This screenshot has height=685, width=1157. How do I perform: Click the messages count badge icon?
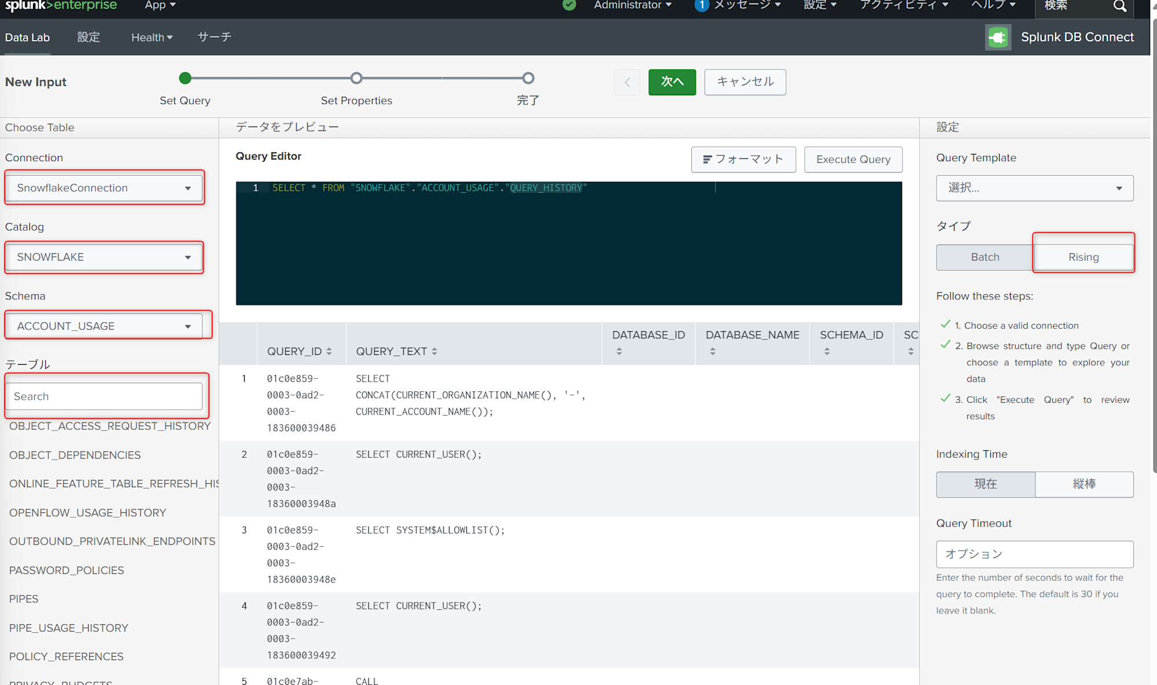(701, 5)
